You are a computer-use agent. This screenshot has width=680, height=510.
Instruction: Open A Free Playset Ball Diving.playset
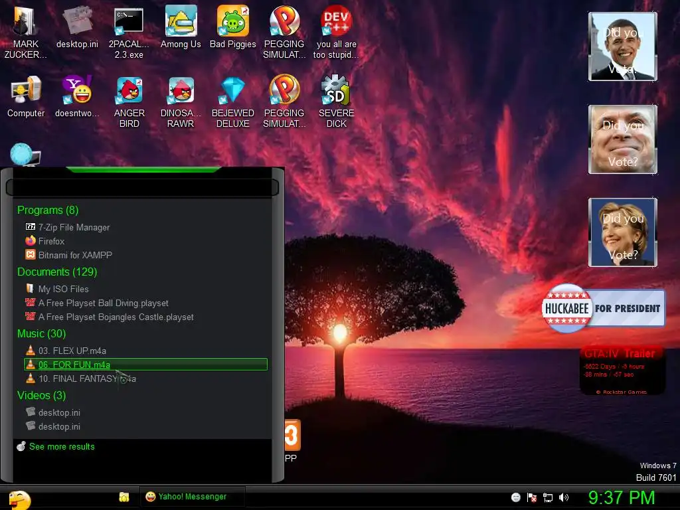145,303
